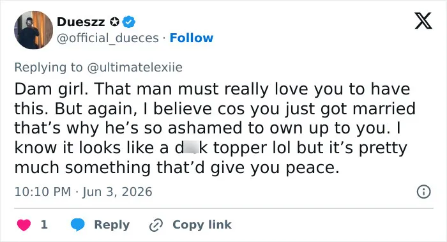This screenshot has width=447, height=242.
Task: Open the Dueszz profile avatar photo
Action: pyautogui.click(x=34, y=30)
